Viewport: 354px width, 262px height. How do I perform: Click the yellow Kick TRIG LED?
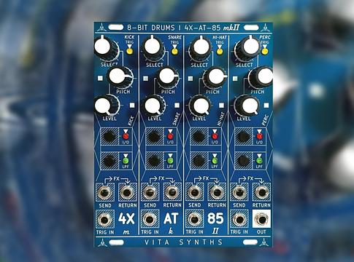130,52
